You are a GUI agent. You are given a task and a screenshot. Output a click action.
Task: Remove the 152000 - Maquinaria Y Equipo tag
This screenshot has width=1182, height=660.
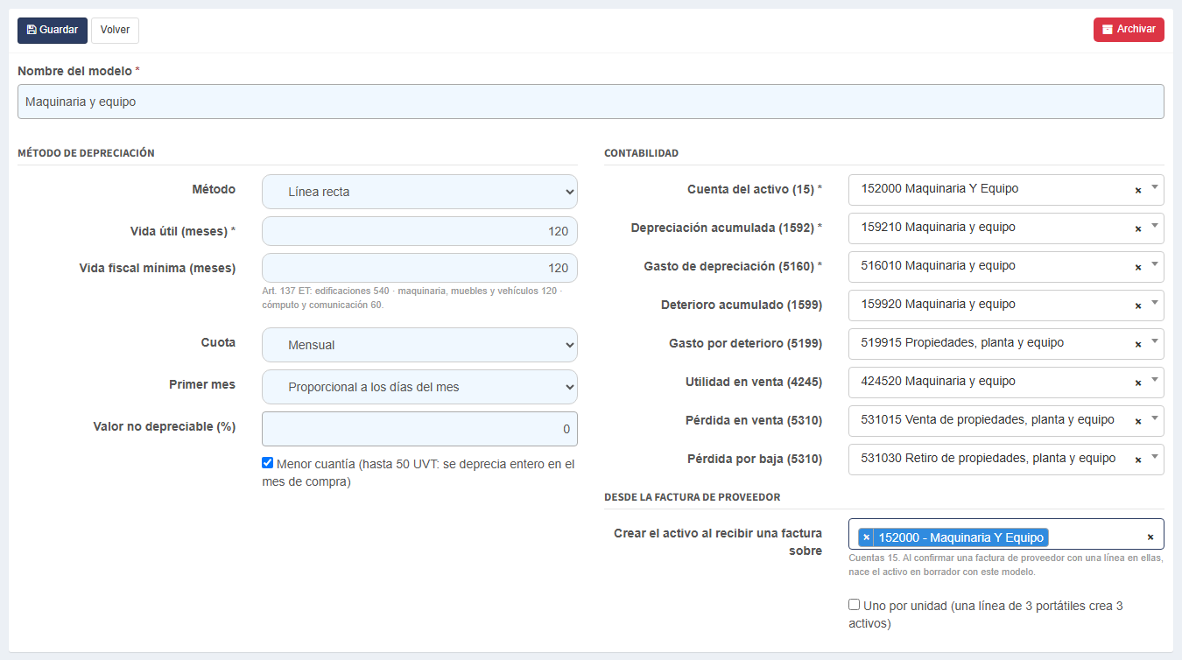point(866,537)
